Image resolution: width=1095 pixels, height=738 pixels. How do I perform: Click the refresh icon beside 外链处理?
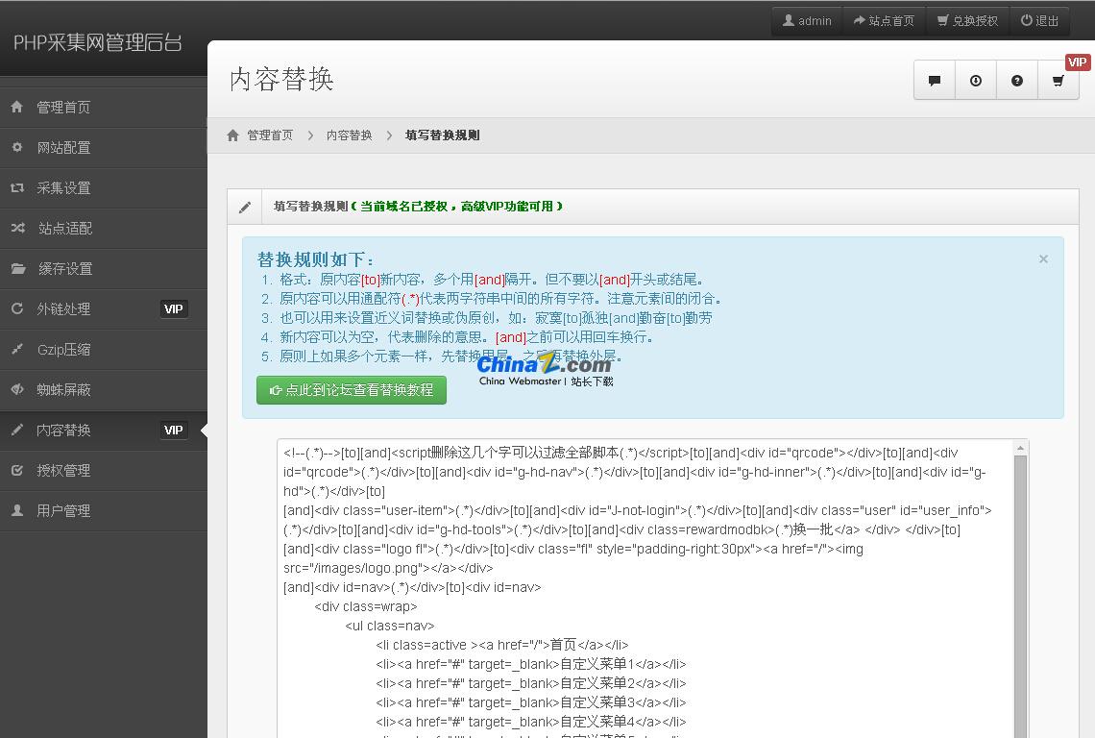(17, 308)
